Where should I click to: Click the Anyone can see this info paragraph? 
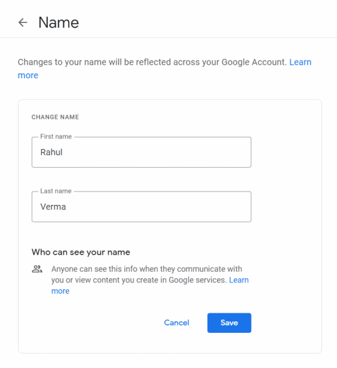[x=147, y=274]
